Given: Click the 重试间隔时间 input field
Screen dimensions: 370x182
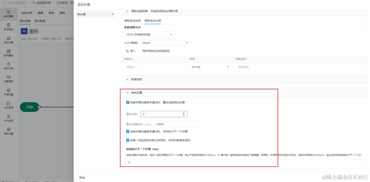Looking at the screenshot, I should [177, 124].
